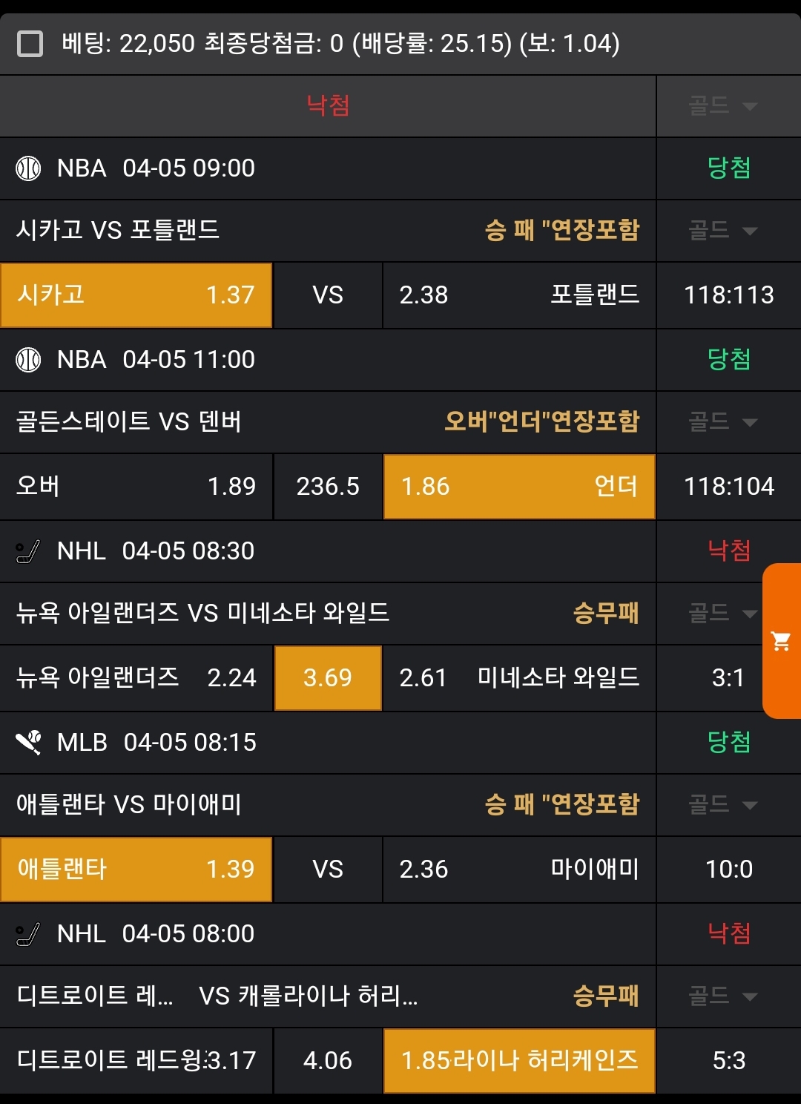Screen dimensions: 801x1104
Task: Open the 골드 dropdown in the header row
Action: coord(723,106)
